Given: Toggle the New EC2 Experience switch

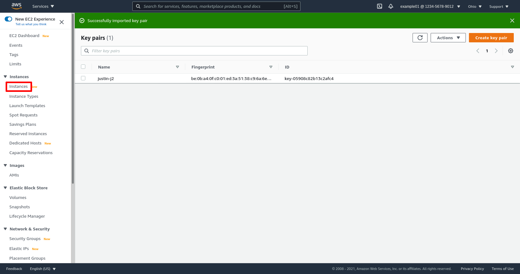Looking at the screenshot, I should point(8,19).
